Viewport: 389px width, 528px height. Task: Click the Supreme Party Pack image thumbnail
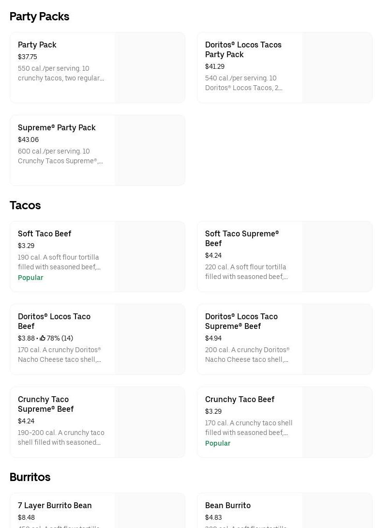click(150, 150)
